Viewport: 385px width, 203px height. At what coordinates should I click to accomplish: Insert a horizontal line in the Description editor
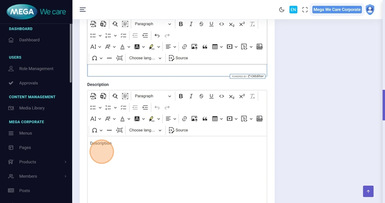[x=109, y=130]
